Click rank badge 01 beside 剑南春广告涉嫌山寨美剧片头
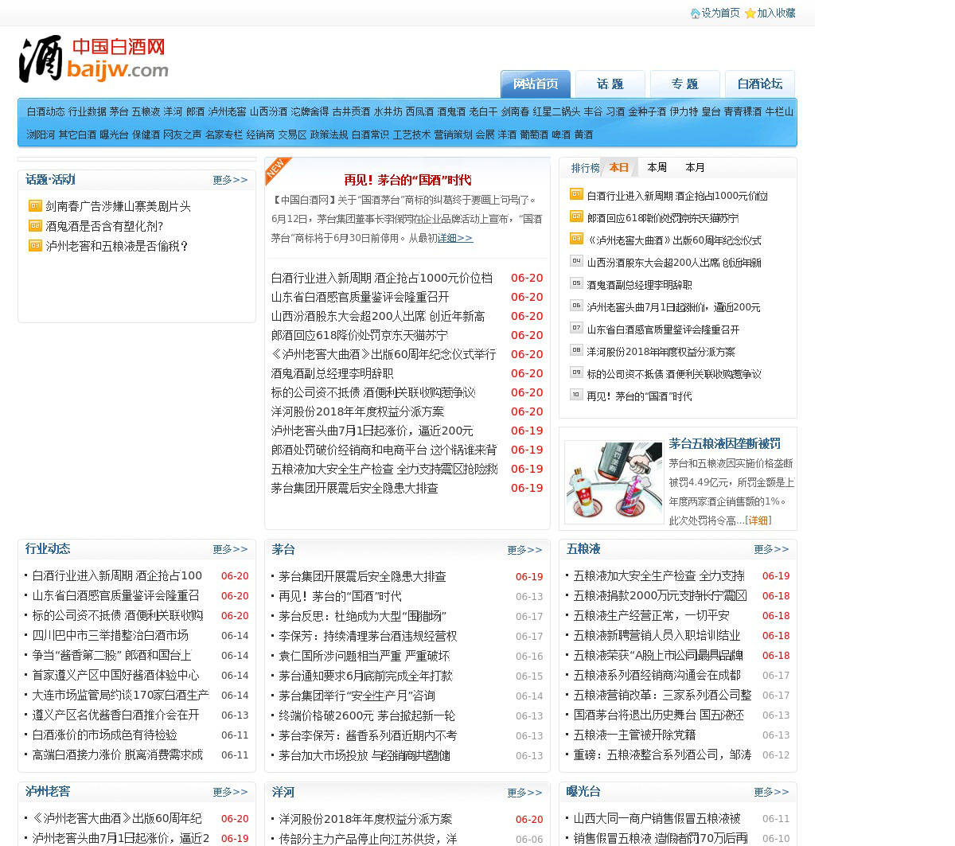The image size is (955, 846). tap(35, 206)
